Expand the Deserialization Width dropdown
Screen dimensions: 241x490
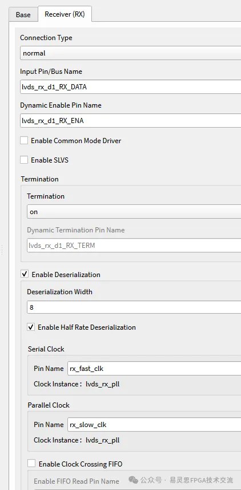134,307
